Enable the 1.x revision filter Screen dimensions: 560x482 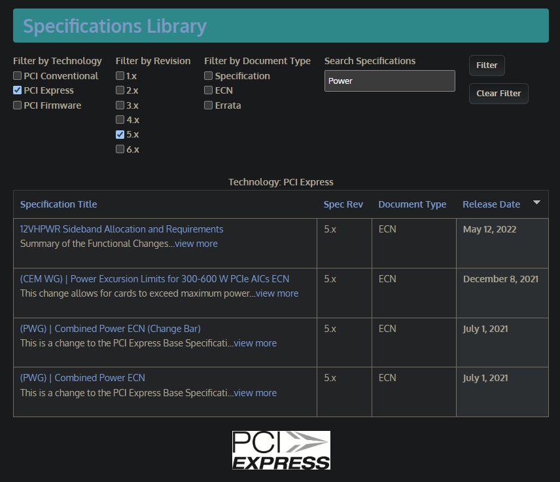120,76
